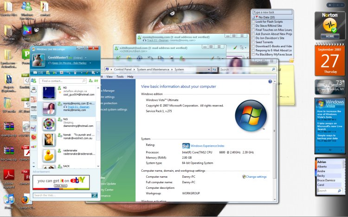Click the Messenger sidebar tabs down arrow
Image resolution: width=348 pixels, height=217 pixels.
[x=34, y=166]
